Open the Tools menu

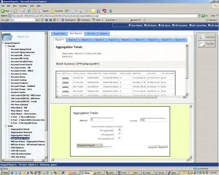click(32, 6)
